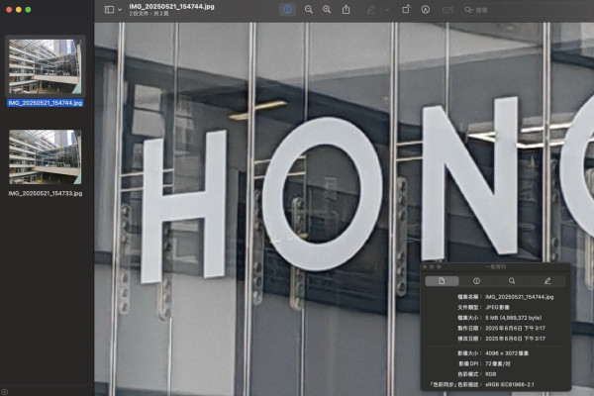Toggle the Markup pen tool
This screenshot has width=594, height=396.
pyautogui.click(x=372, y=9)
